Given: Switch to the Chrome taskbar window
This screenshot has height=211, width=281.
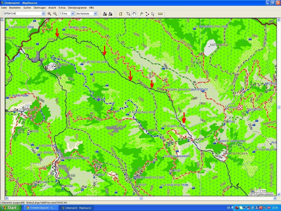Looking at the screenshot, I should [x=41, y=208].
